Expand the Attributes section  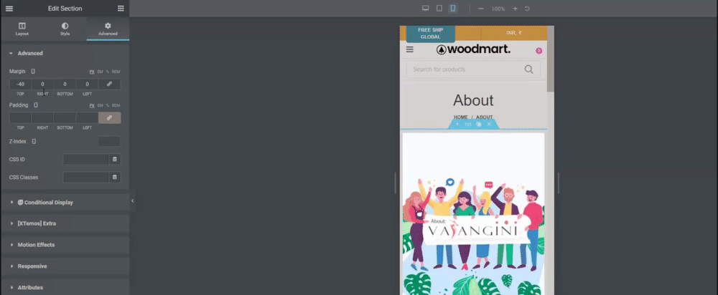65,288
